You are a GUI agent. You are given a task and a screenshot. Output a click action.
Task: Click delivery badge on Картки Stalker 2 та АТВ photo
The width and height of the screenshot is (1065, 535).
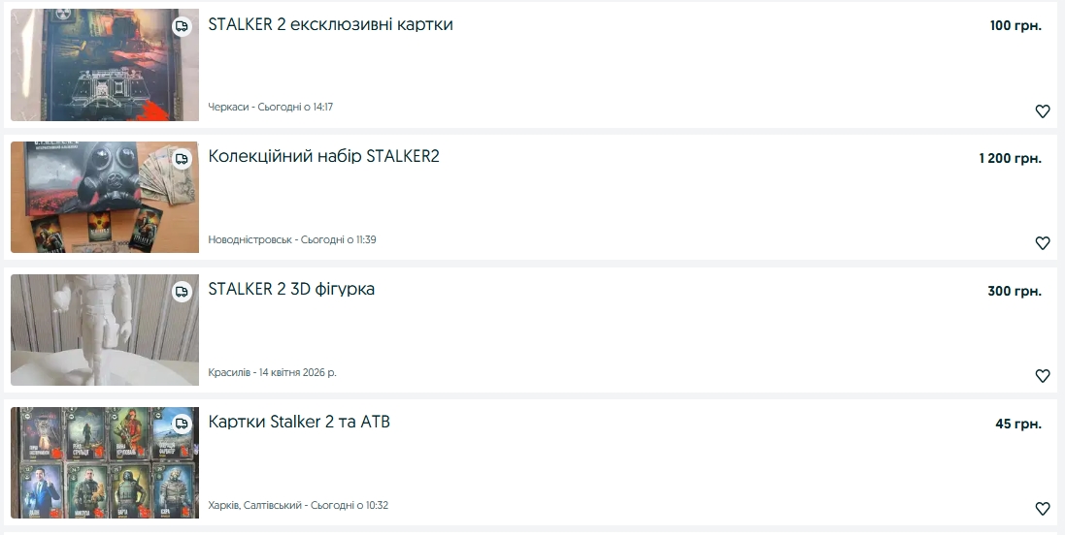tap(182, 424)
